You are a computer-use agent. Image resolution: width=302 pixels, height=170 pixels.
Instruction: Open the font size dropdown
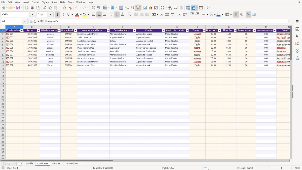tap(51, 15)
